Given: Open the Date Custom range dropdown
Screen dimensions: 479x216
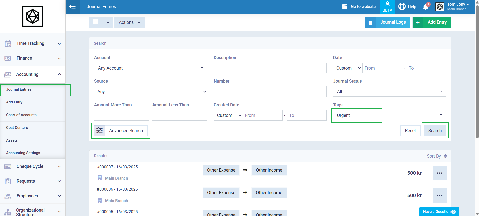Looking at the screenshot, I should tap(348, 68).
